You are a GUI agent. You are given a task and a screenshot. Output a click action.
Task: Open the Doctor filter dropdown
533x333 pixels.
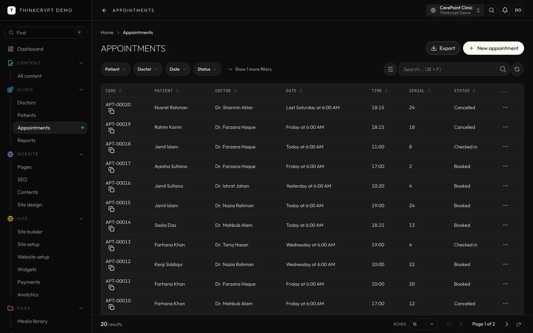[148, 69]
